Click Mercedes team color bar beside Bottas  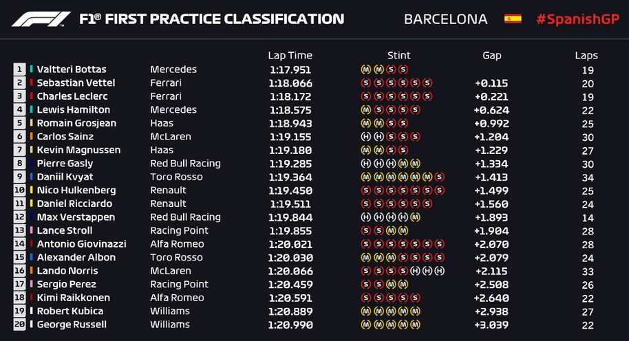(31, 69)
